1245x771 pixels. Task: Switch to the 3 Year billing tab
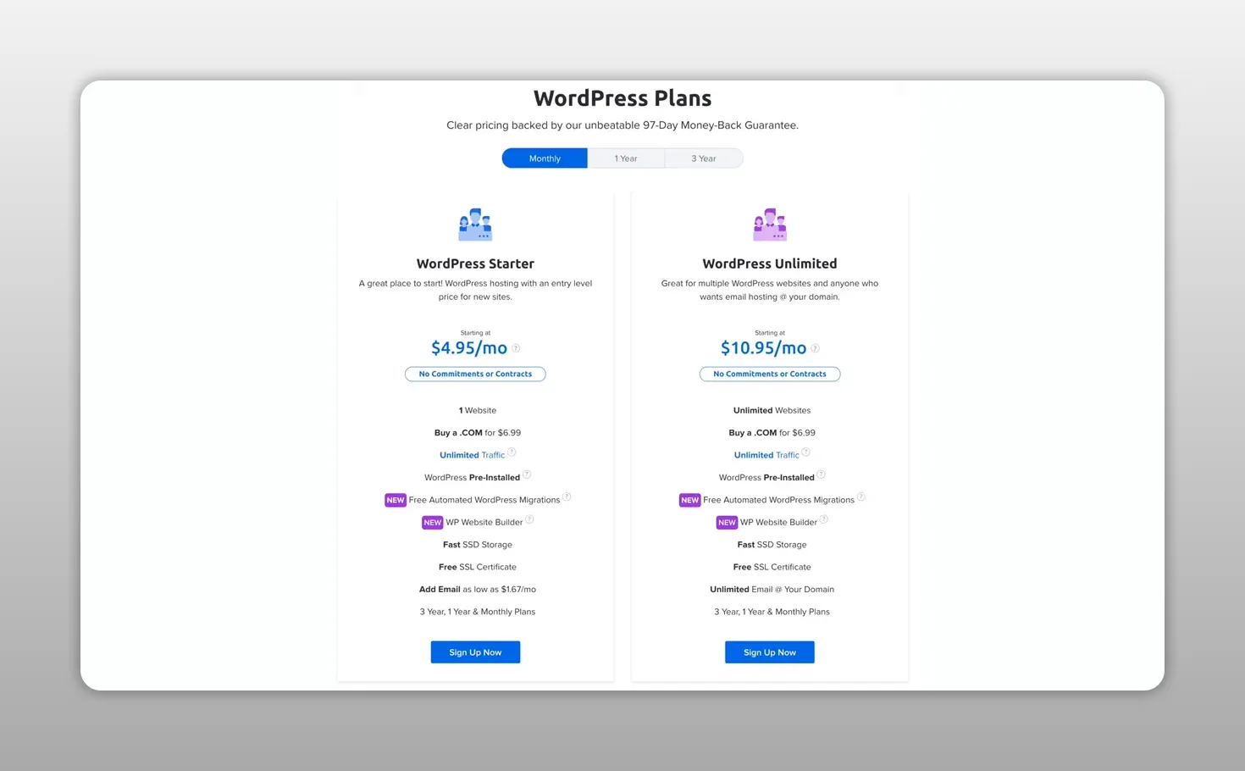click(x=704, y=158)
